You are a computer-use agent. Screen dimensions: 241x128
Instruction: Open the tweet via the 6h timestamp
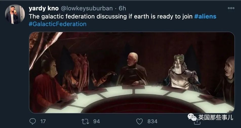pyautogui.click(x=122, y=8)
